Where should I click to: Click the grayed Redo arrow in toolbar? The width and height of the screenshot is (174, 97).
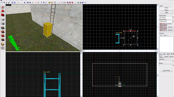[x=21, y=2]
